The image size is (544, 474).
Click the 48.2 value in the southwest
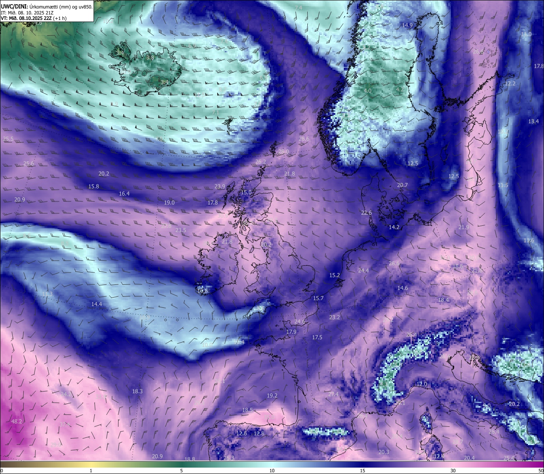pos(17,422)
